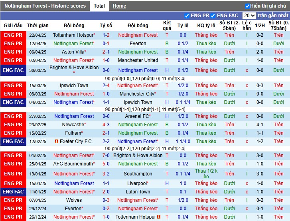
Task: Open Everton team link dated 12/04/25
Action: click(138, 44)
